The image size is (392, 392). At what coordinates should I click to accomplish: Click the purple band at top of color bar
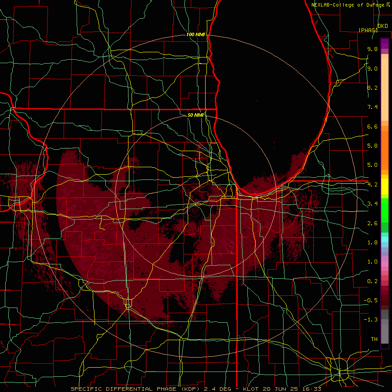click(x=385, y=44)
